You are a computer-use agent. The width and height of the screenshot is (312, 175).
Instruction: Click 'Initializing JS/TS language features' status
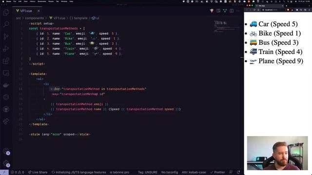click(79, 172)
